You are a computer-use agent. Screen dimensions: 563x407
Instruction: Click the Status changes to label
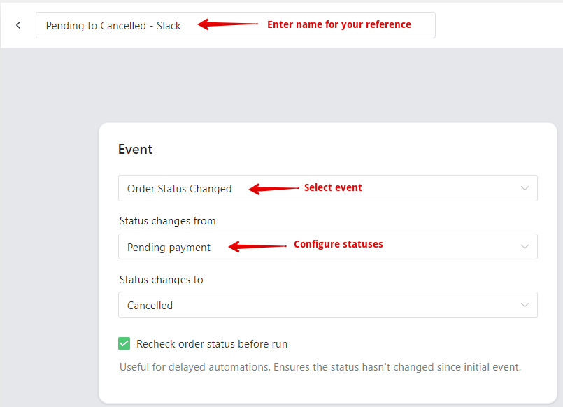162,280
